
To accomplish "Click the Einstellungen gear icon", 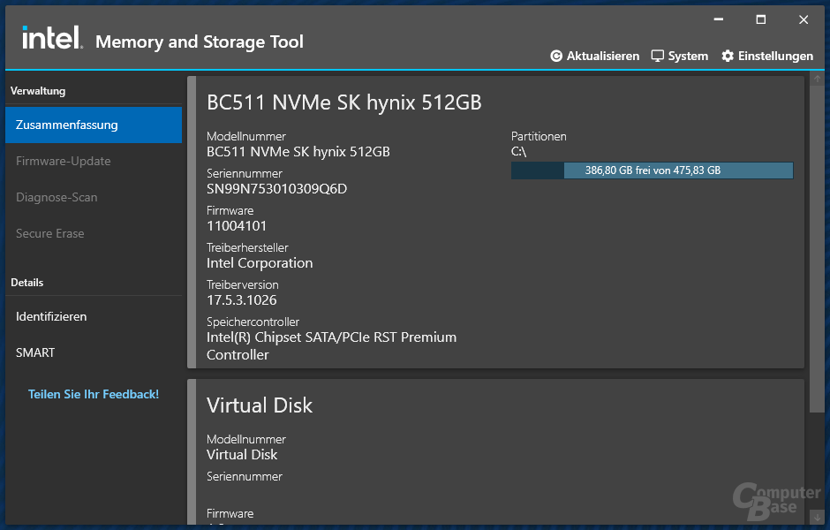I will tap(728, 57).
